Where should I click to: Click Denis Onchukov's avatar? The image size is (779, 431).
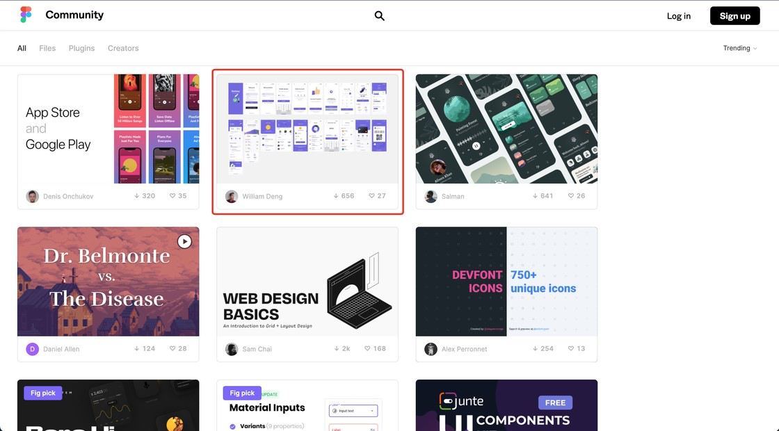[x=32, y=196]
